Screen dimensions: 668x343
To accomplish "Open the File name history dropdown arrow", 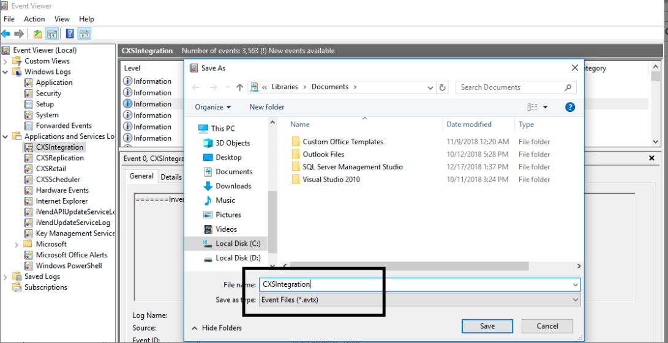I will [x=576, y=285].
